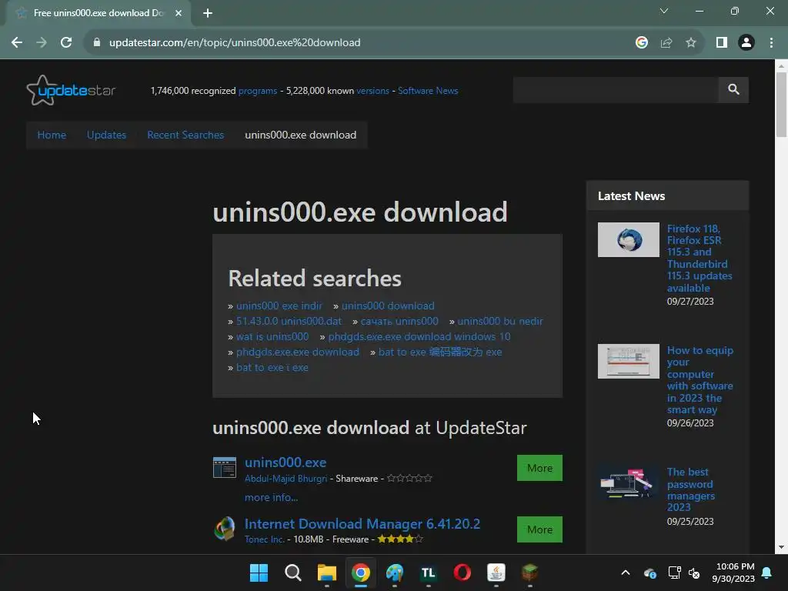Open related search 51.43.0.0 unins000.dat
This screenshot has height=591, width=788.
click(289, 321)
